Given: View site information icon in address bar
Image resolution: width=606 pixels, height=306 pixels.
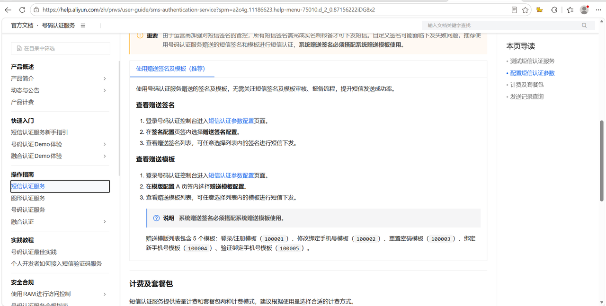Looking at the screenshot, I should (x=36, y=9).
